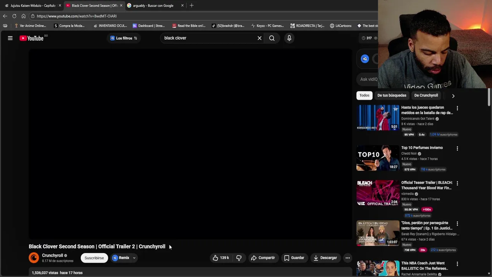
Task: Click the Descargar download button
Action: [x=325, y=258]
